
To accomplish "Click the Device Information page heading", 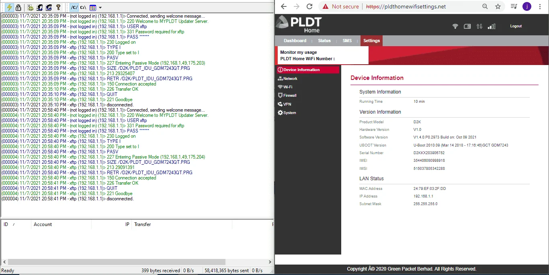I will 377,78.
